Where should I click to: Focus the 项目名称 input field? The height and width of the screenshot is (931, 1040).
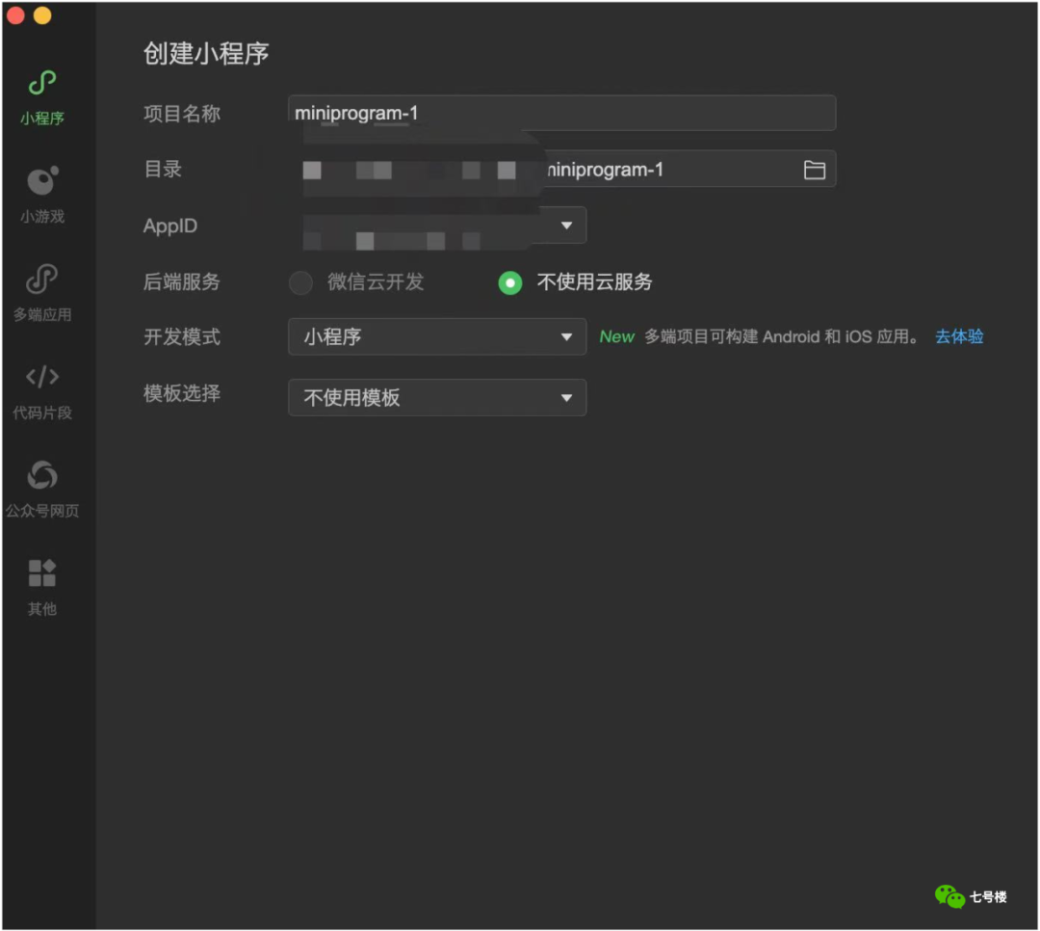561,113
